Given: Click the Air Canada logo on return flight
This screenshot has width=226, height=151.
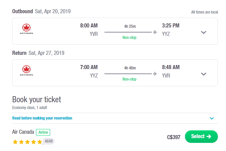Looking at the screenshot, I should click(x=26, y=71).
